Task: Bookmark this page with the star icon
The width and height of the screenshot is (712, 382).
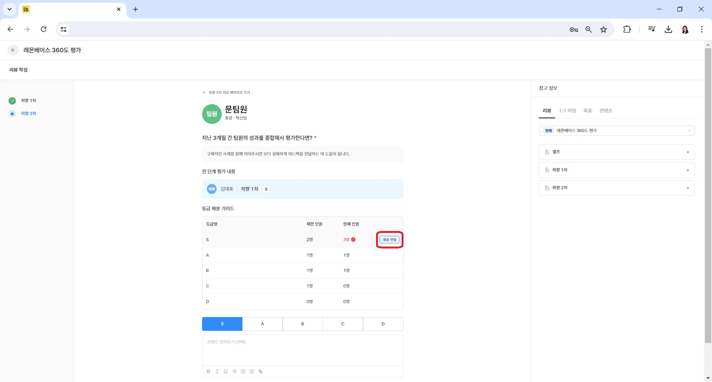Action: (x=604, y=29)
